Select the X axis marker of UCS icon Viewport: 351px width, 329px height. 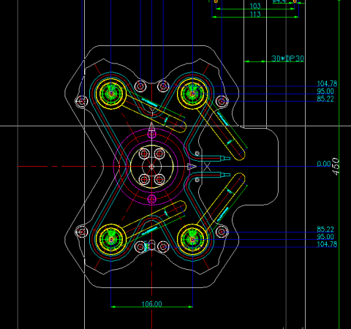[x=207, y=167]
